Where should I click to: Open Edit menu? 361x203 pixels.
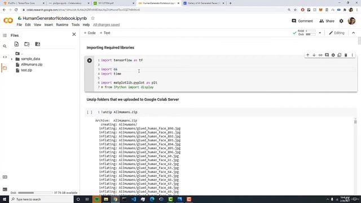pos(28,25)
